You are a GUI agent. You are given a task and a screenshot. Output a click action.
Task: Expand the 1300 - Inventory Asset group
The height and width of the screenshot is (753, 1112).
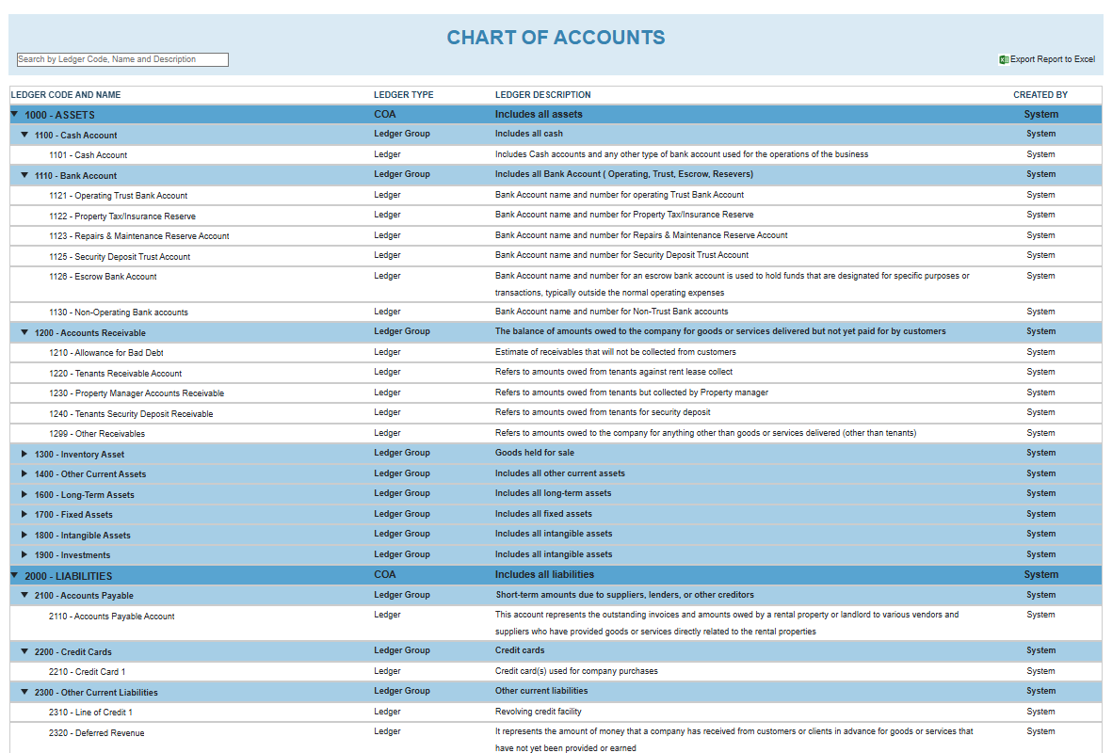[x=24, y=452]
